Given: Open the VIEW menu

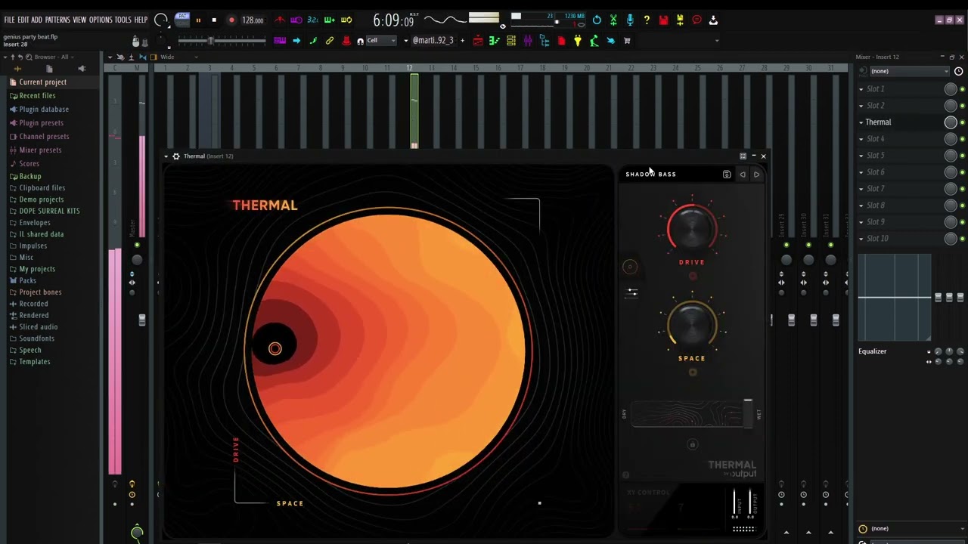Looking at the screenshot, I should (x=79, y=20).
